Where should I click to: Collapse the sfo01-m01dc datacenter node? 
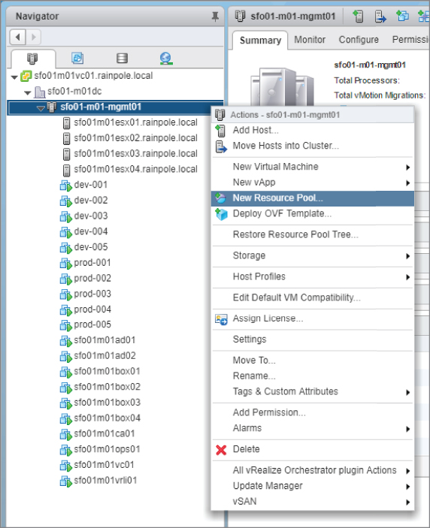[x=28, y=92]
